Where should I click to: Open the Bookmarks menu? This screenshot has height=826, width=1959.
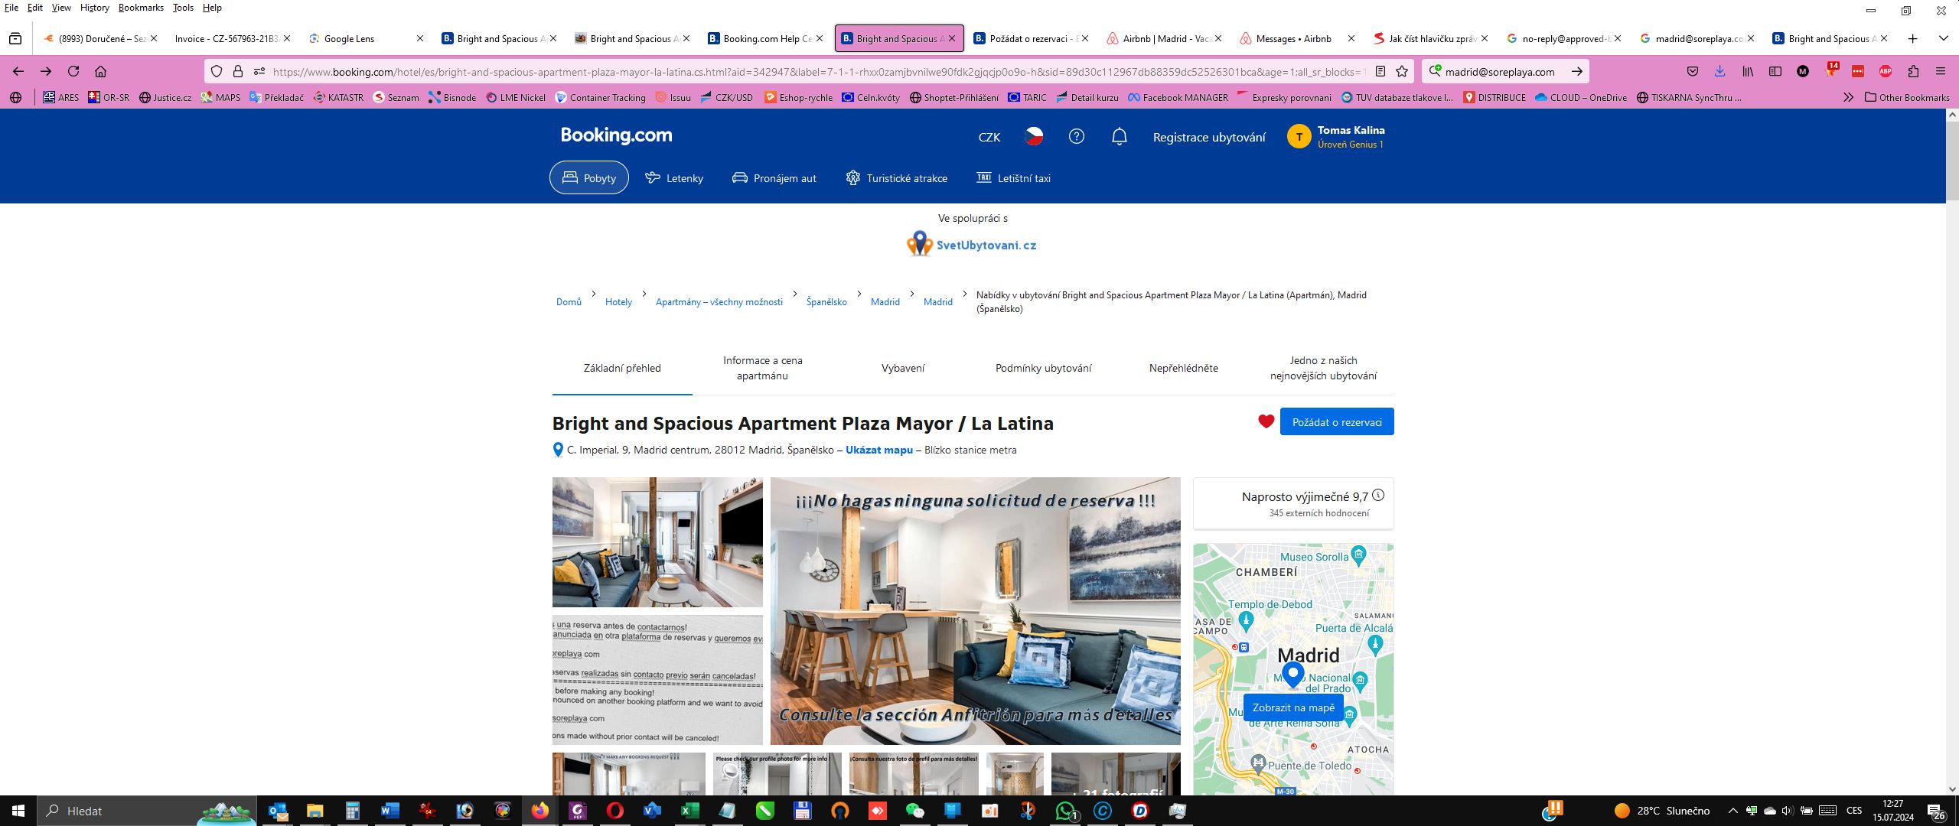139,8
